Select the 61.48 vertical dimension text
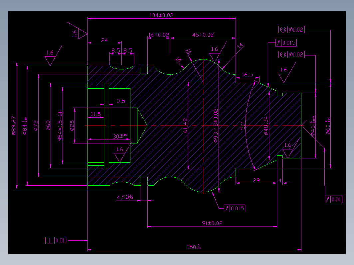 185,126
